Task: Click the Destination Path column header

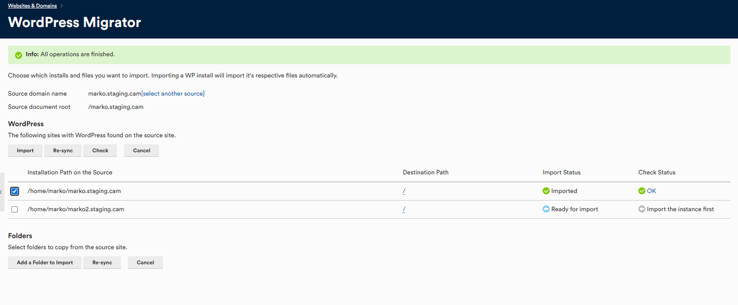Action: click(x=425, y=173)
